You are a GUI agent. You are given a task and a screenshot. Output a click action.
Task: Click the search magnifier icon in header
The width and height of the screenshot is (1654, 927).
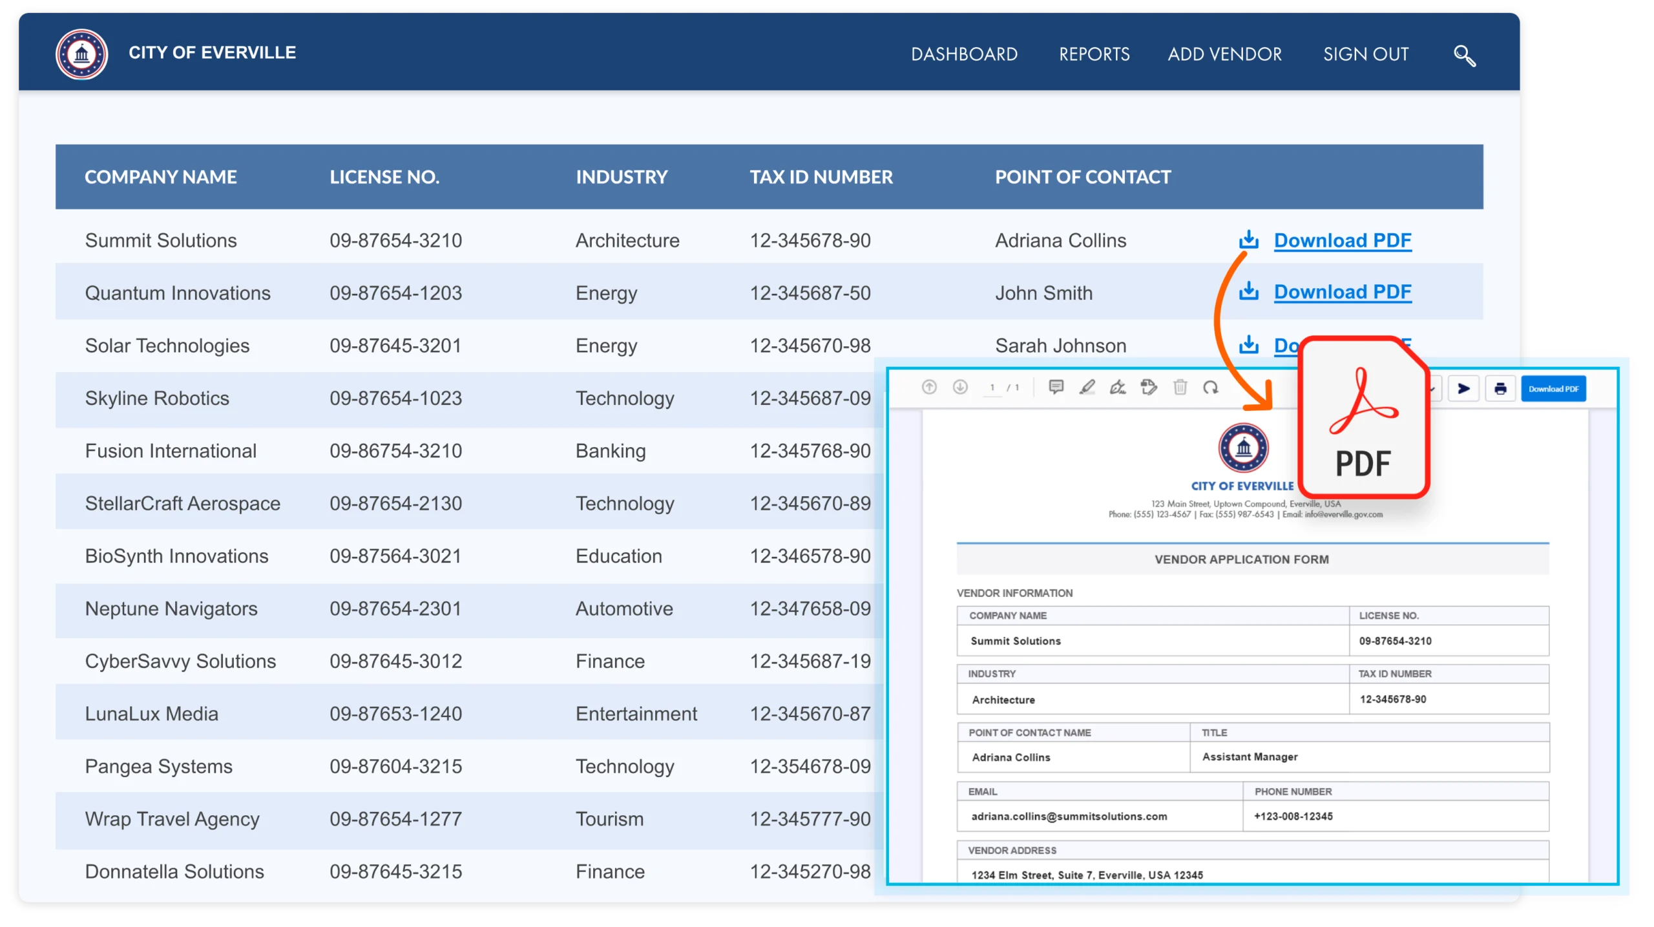click(1464, 56)
